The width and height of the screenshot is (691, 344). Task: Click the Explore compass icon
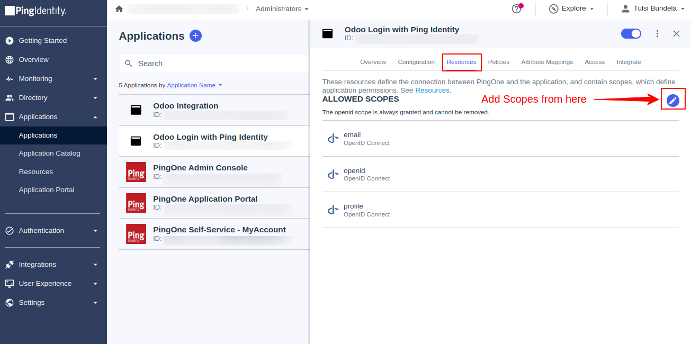(x=554, y=8)
